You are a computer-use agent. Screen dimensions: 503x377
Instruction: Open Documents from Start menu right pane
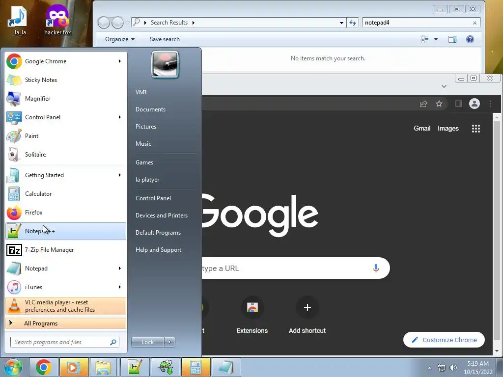pos(150,109)
